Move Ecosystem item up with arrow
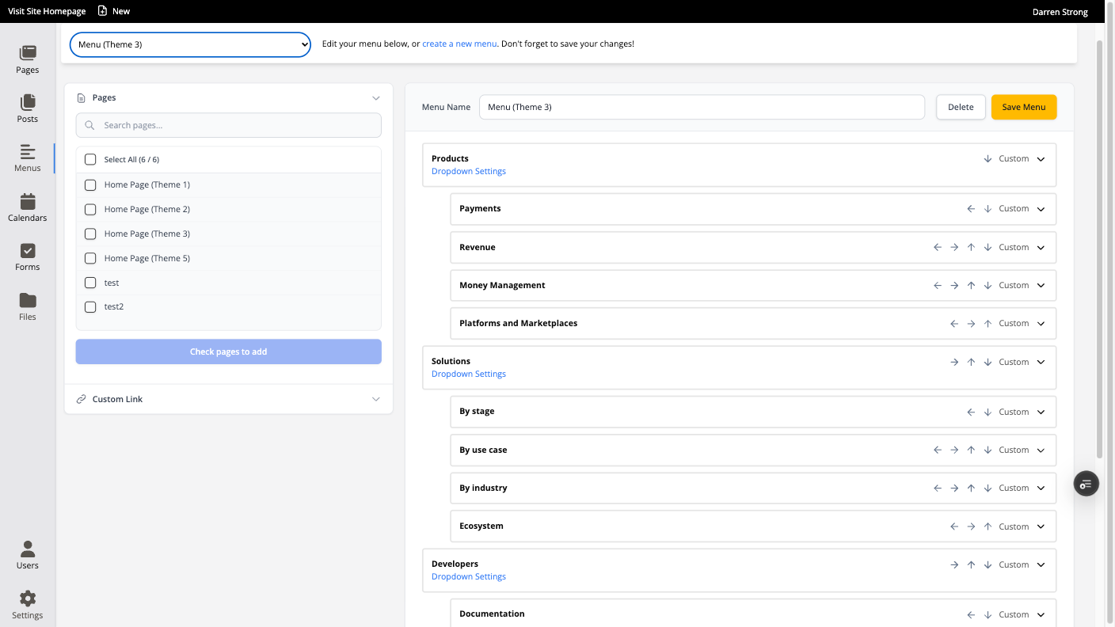The height and width of the screenshot is (627, 1115). 988,526
